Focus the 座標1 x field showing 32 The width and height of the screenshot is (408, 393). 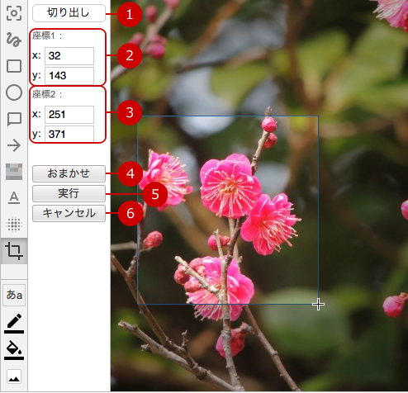(x=69, y=56)
